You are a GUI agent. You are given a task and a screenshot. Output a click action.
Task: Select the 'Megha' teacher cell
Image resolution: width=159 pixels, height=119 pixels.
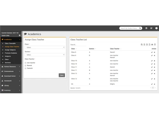(112, 84)
